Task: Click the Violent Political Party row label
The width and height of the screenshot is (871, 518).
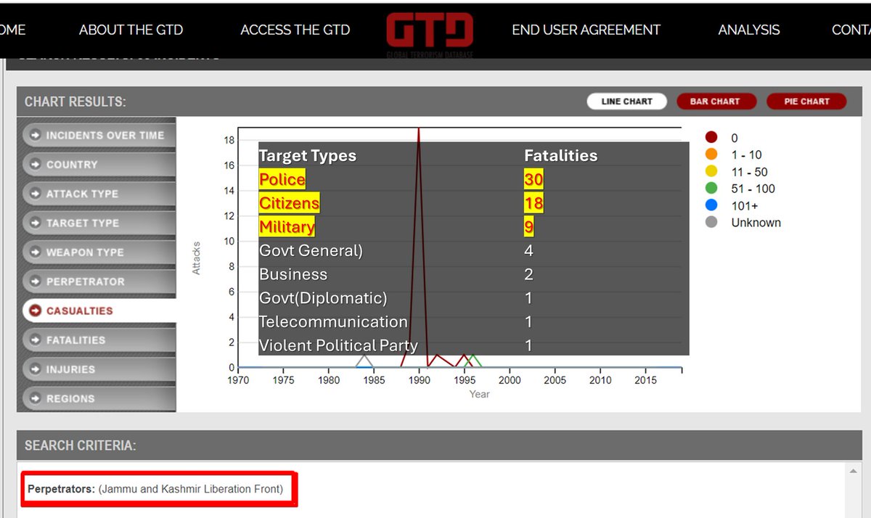Action: click(x=338, y=345)
